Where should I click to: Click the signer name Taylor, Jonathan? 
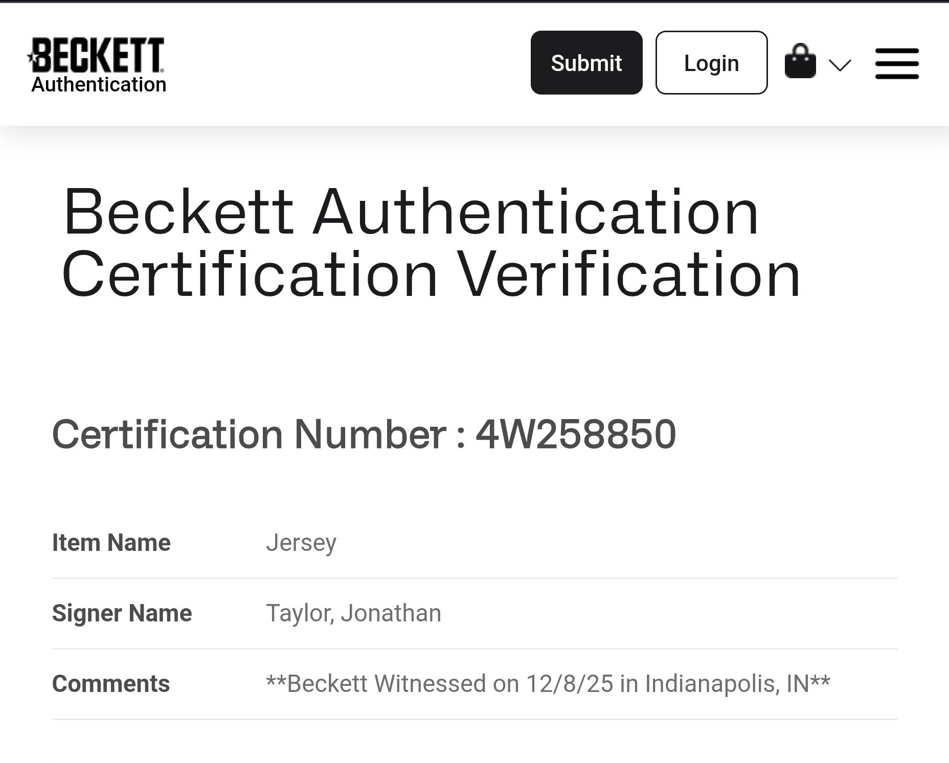tap(353, 613)
